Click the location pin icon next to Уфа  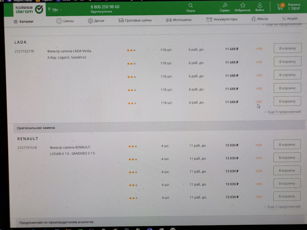click(49, 9)
